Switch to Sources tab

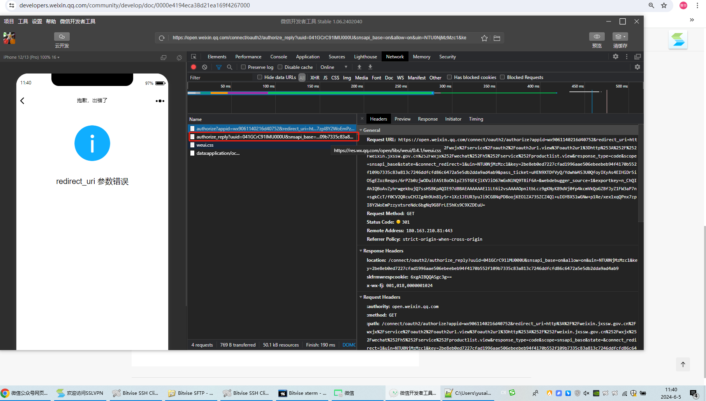(x=337, y=57)
